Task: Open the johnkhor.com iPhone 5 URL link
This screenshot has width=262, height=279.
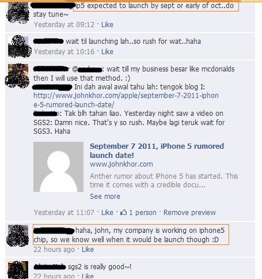Action: [126, 100]
